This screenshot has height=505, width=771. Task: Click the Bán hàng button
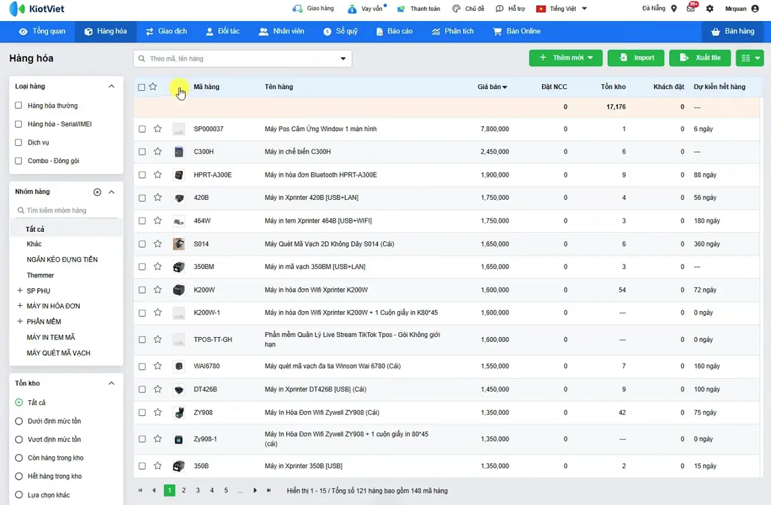pos(732,31)
